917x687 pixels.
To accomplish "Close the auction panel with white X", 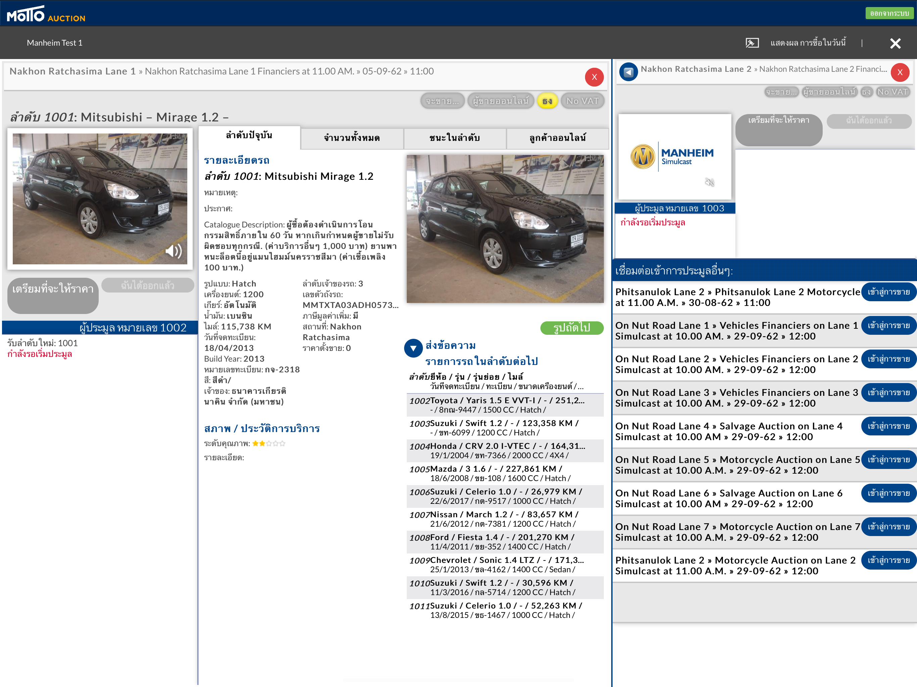I will pos(895,43).
